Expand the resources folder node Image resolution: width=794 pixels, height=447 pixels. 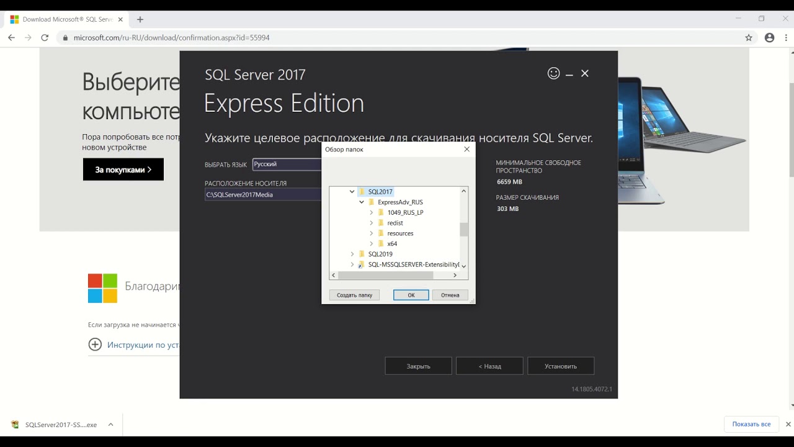click(x=372, y=233)
